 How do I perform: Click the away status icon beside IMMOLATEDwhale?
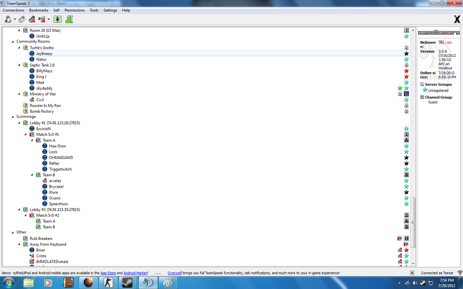click(x=32, y=262)
